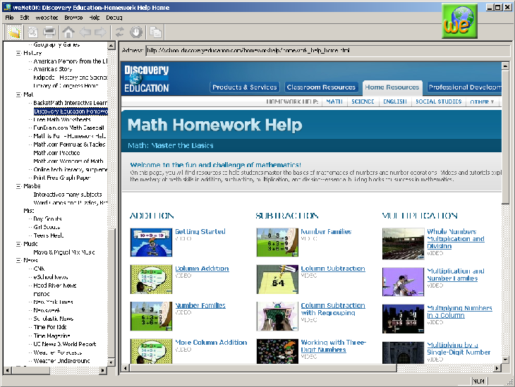Screen dimensions: 515x387
Task: Go to the Home page icon
Action: click(x=68, y=32)
